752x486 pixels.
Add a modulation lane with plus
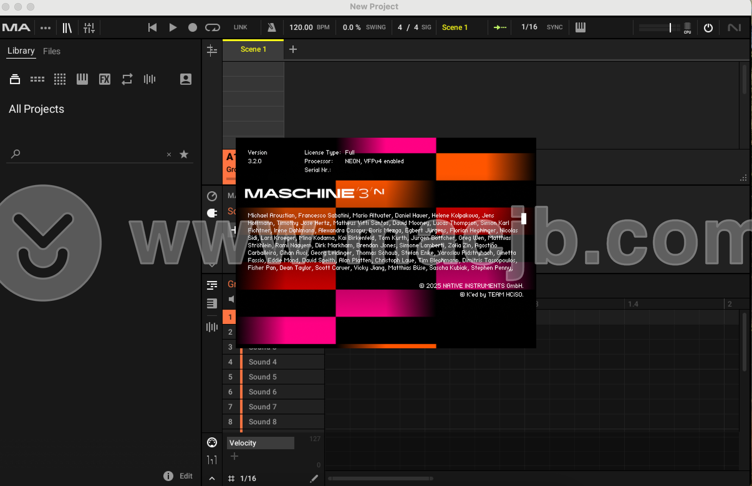[x=234, y=456]
